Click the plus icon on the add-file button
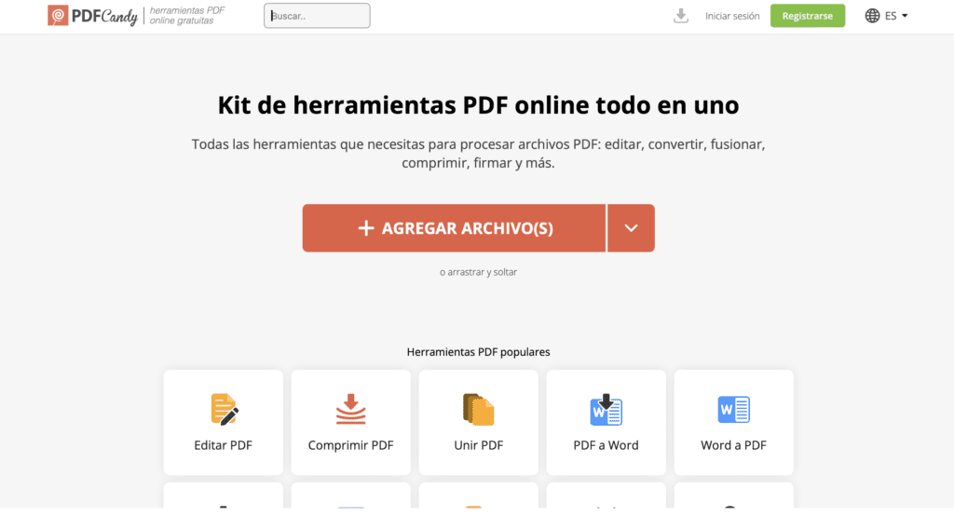Viewport: 954px width, 516px height. click(365, 228)
